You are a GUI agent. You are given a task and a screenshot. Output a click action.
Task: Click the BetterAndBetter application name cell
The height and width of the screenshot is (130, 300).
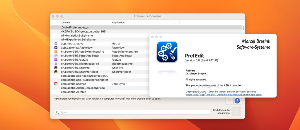tap(122, 56)
